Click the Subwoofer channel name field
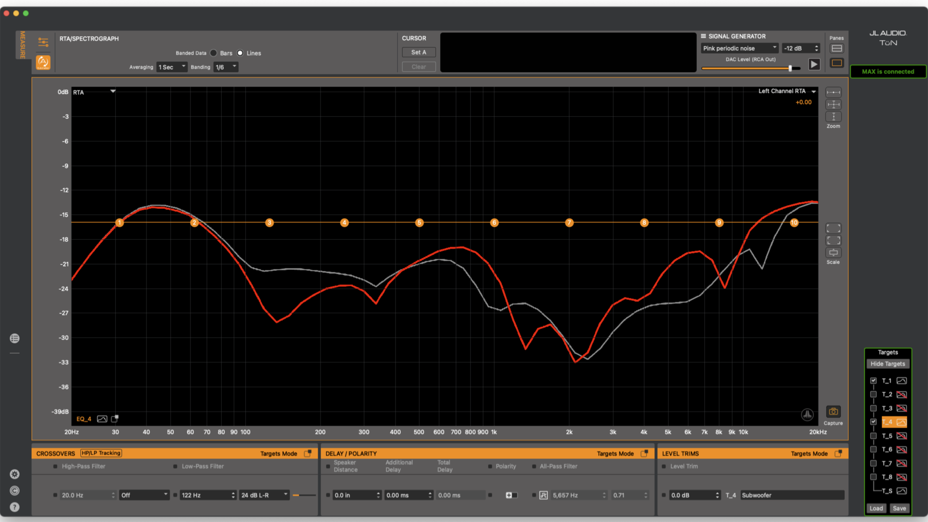 (x=793, y=495)
